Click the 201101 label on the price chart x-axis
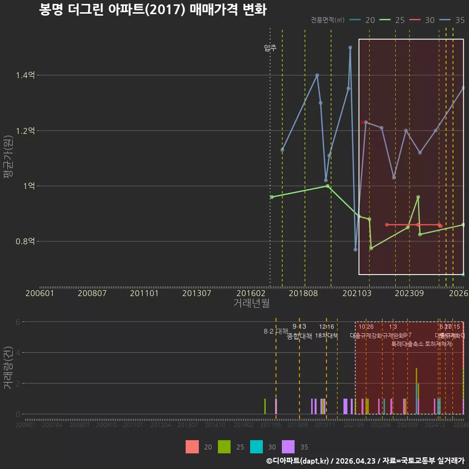 [x=144, y=293]
